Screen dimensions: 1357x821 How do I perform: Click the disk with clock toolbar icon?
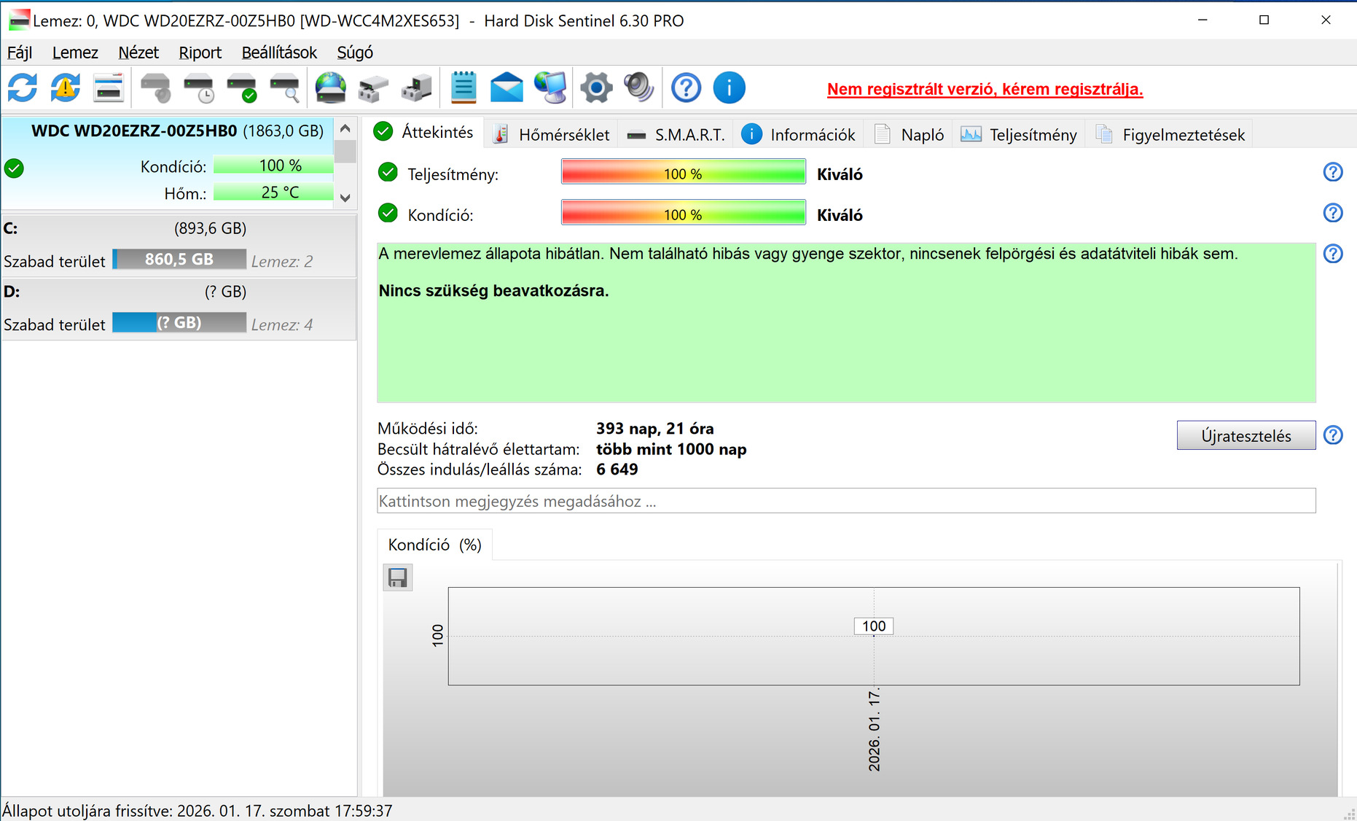pyautogui.click(x=198, y=88)
